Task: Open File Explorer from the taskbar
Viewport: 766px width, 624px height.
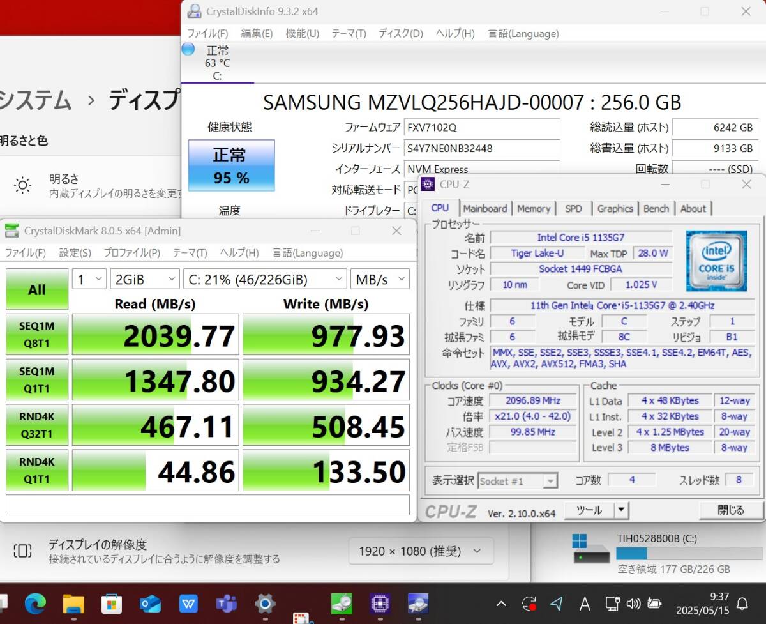Action: point(73,603)
